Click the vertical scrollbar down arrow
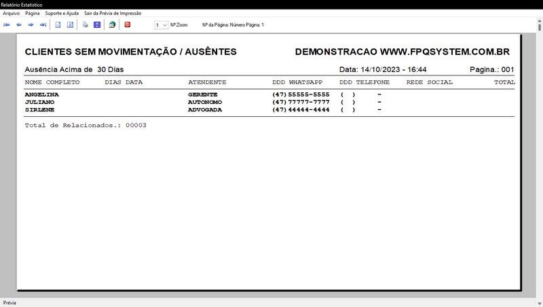 point(540,304)
